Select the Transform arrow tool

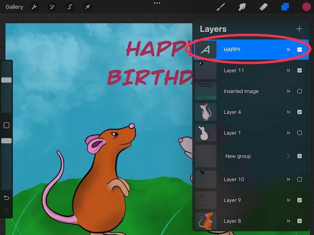(87, 7)
